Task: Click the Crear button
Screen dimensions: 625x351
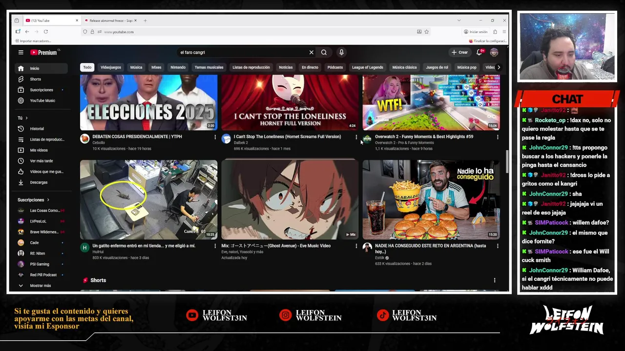Action: pyautogui.click(x=459, y=52)
